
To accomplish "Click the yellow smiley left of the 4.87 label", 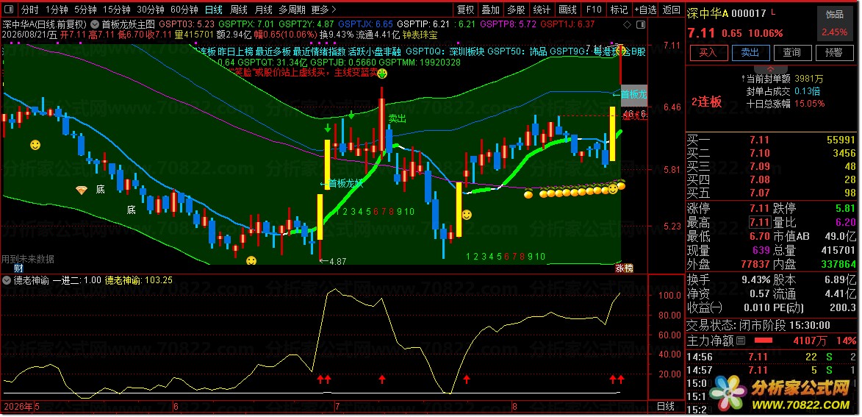I will pyautogui.click(x=251, y=261).
